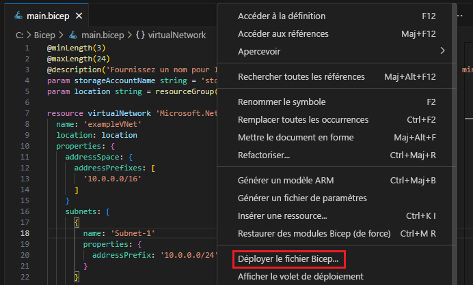Click the @maxLength(24) decorator

tap(79, 59)
